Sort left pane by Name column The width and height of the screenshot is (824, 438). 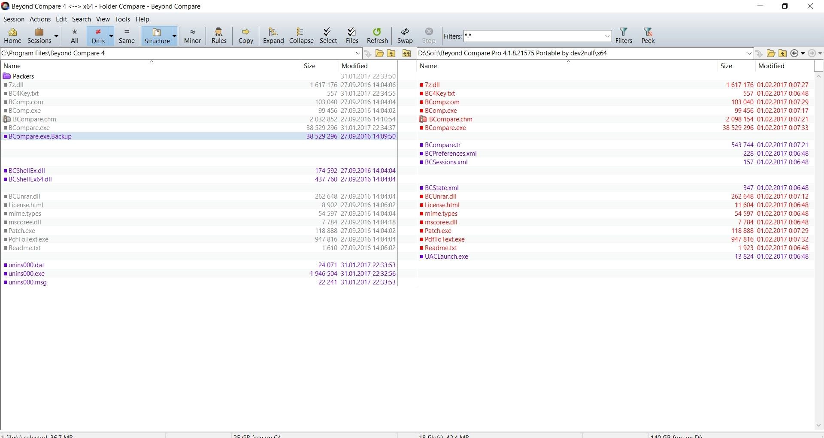151,66
